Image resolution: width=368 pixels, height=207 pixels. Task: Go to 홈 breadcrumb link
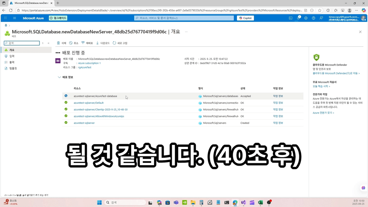[6, 25]
